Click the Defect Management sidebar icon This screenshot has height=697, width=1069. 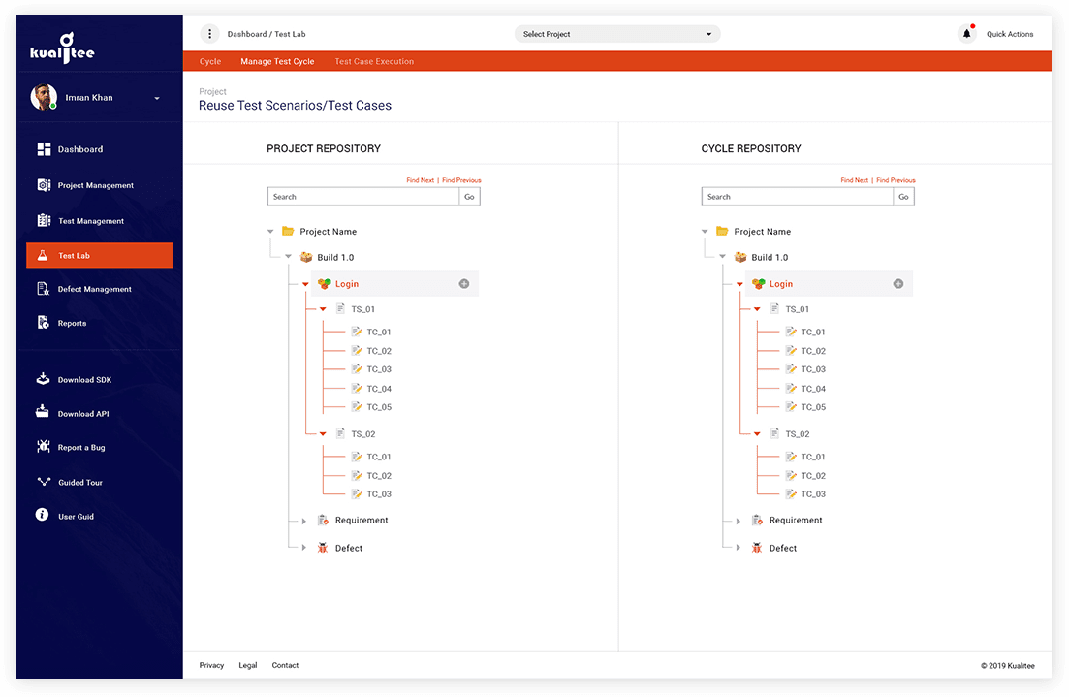[x=43, y=289]
